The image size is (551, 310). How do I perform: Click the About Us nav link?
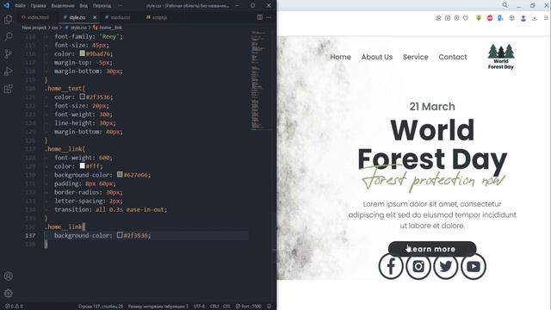click(x=377, y=57)
